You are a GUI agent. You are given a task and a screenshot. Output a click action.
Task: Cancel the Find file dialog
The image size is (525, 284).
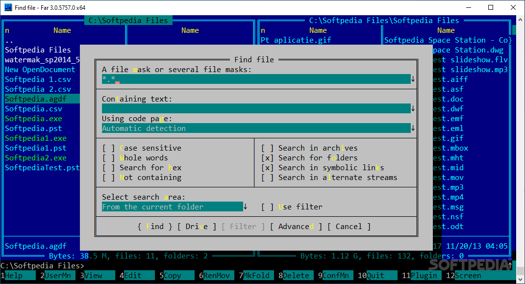click(x=349, y=227)
